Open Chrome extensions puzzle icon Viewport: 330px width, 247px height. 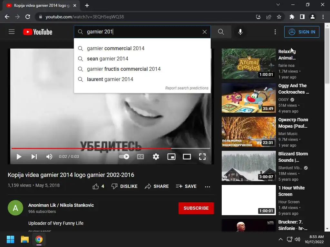[x=292, y=17]
